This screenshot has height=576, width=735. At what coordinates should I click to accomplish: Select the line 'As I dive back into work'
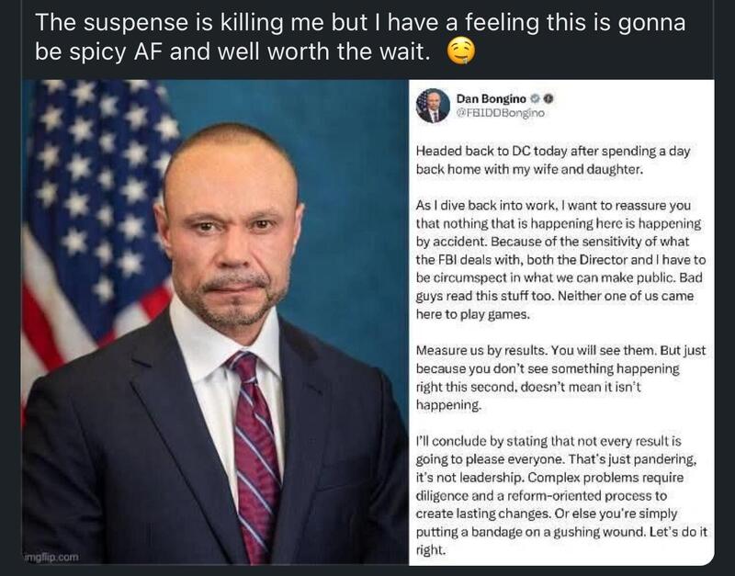[548, 204]
